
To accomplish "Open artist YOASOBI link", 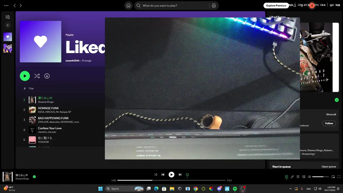I will tap(43, 142).
